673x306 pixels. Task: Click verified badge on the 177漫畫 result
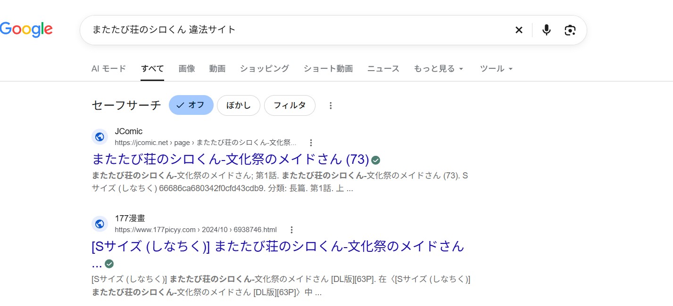coord(109,264)
